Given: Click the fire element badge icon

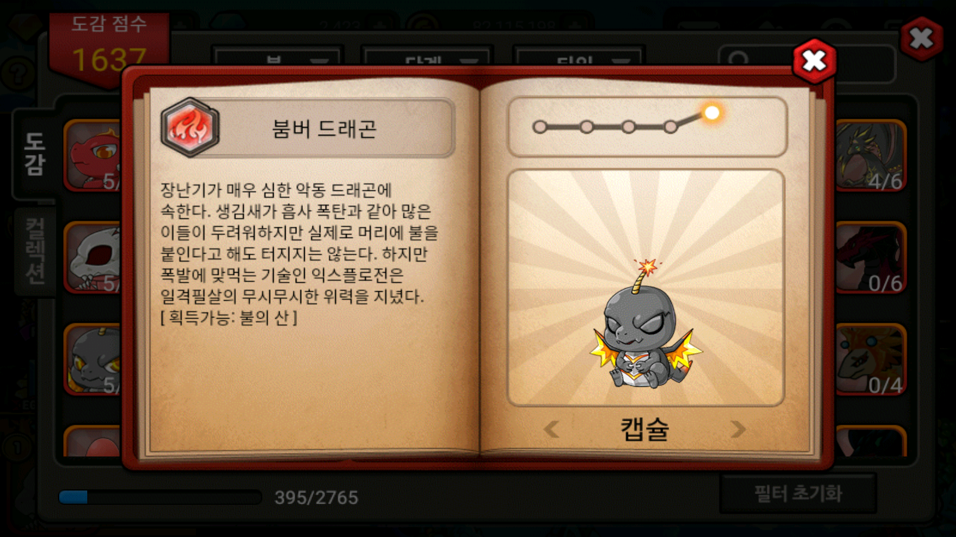Looking at the screenshot, I should coord(190,128).
